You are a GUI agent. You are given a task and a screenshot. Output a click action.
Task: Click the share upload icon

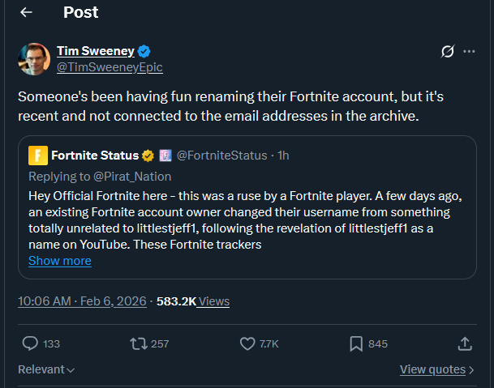(x=465, y=343)
